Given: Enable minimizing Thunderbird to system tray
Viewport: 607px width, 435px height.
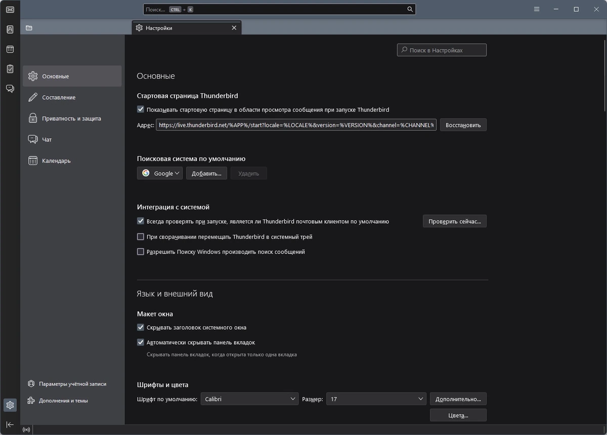Looking at the screenshot, I should [141, 236].
